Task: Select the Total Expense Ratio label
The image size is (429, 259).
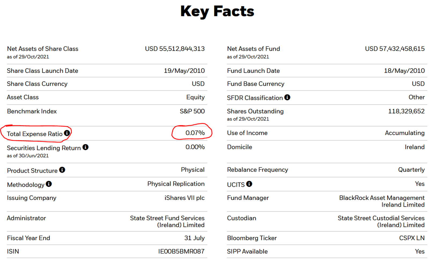Action: coord(35,134)
